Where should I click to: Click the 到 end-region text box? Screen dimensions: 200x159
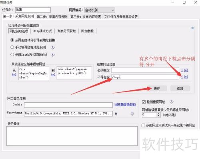click(74, 73)
